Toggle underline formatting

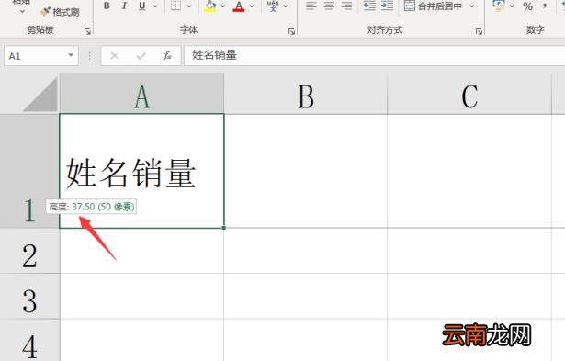(142, 6)
